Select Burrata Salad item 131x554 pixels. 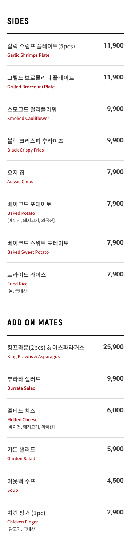click(65, 383)
